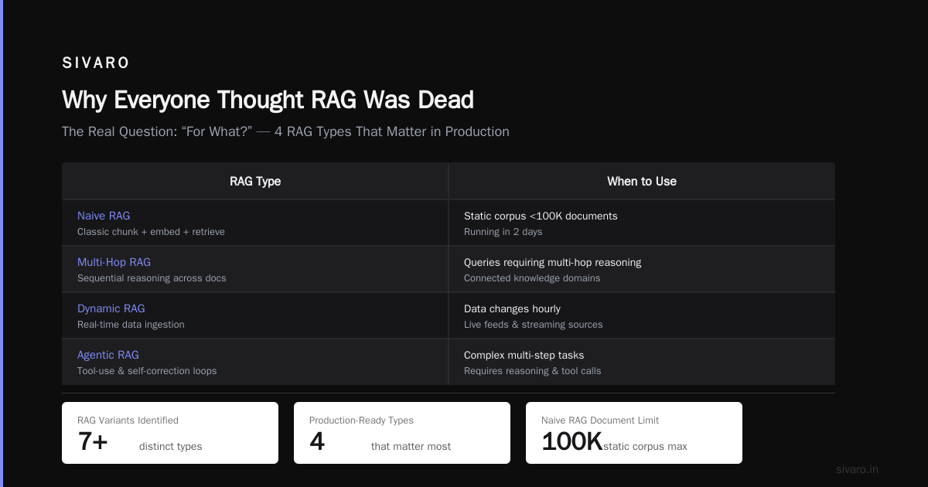928x487 pixels.
Task: Click the "Complex multi-step tasks" cell
Action: [524, 355]
